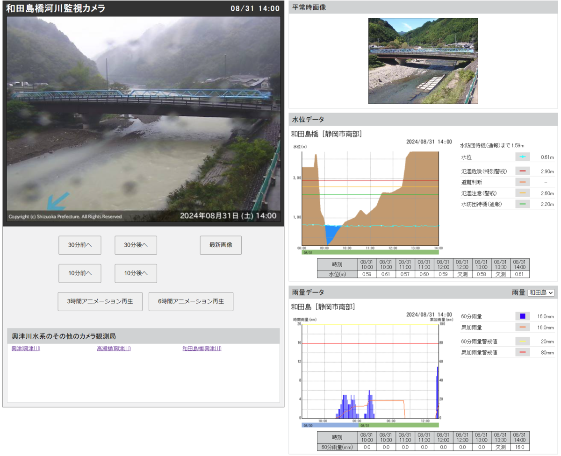Select the 平常時画像 section header
This screenshot has height=456, width=561.
[x=423, y=8]
